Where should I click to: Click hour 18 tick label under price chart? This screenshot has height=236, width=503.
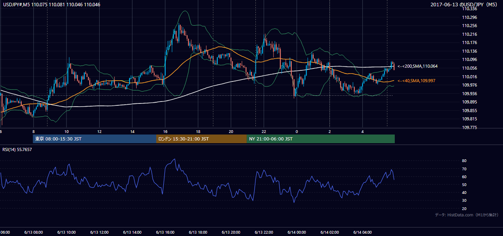[x=198, y=131]
